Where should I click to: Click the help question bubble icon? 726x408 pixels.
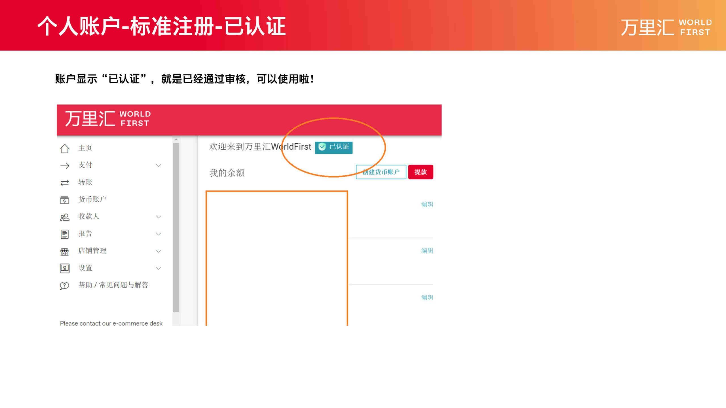point(64,285)
